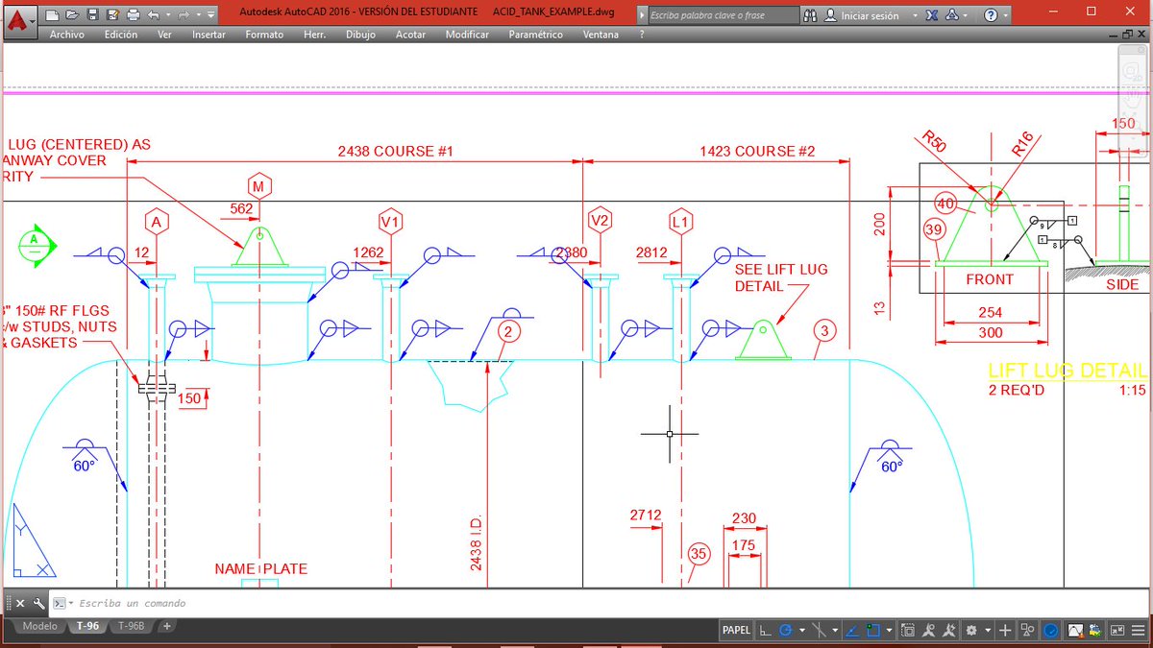Click the Help question mark circle icon
Image resolution: width=1153 pixels, height=648 pixels.
point(990,15)
